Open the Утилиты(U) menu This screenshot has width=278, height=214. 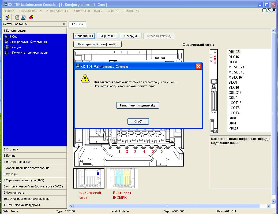(82, 11)
